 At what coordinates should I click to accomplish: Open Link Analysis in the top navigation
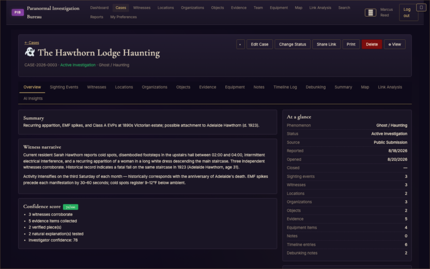(x=320, y=8)
